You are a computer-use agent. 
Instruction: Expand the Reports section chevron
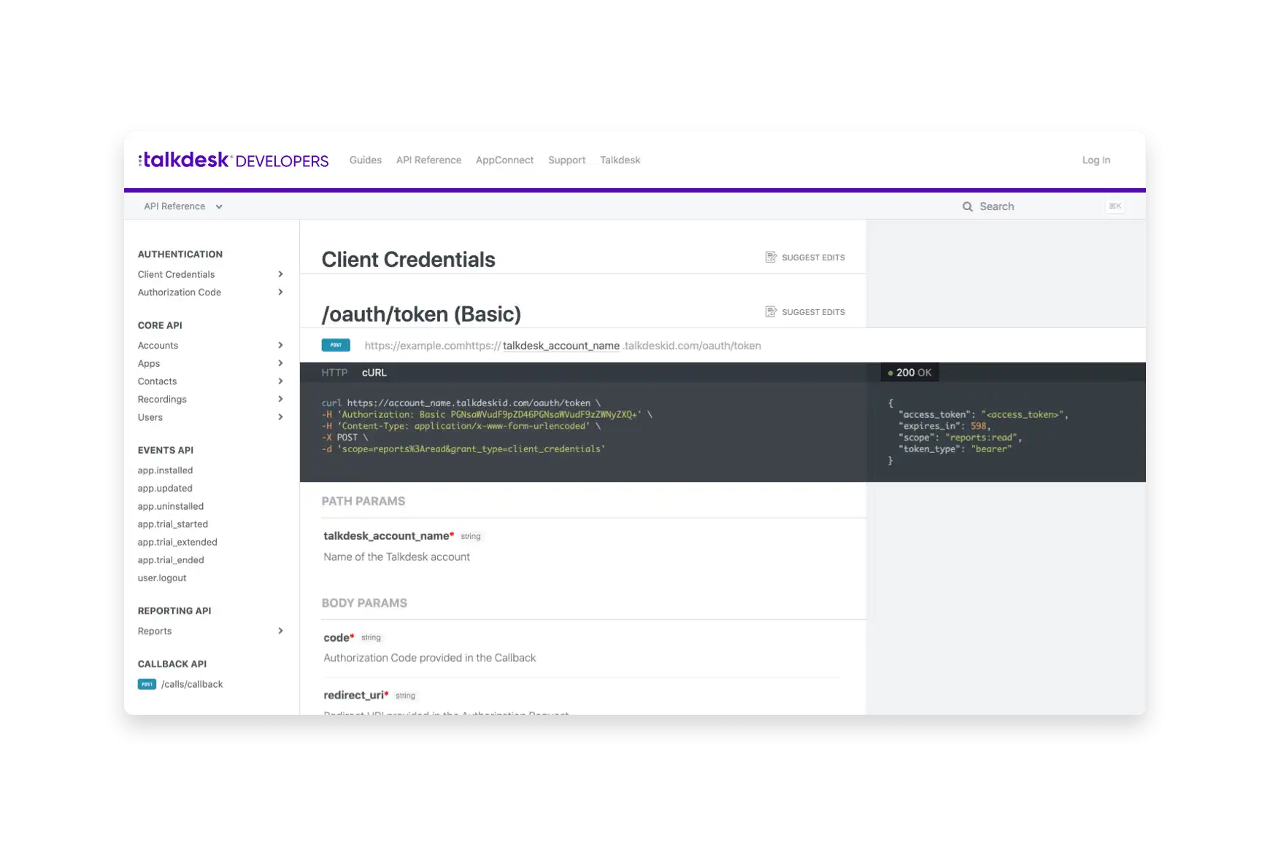280,631
